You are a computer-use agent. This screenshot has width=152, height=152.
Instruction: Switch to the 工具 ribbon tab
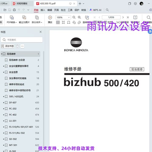(70, 10)
